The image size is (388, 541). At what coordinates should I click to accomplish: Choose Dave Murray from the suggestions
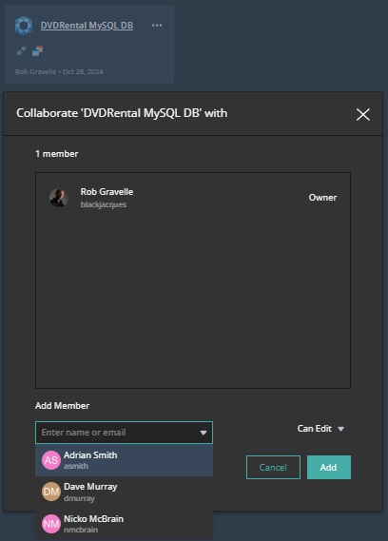point(124,492)
